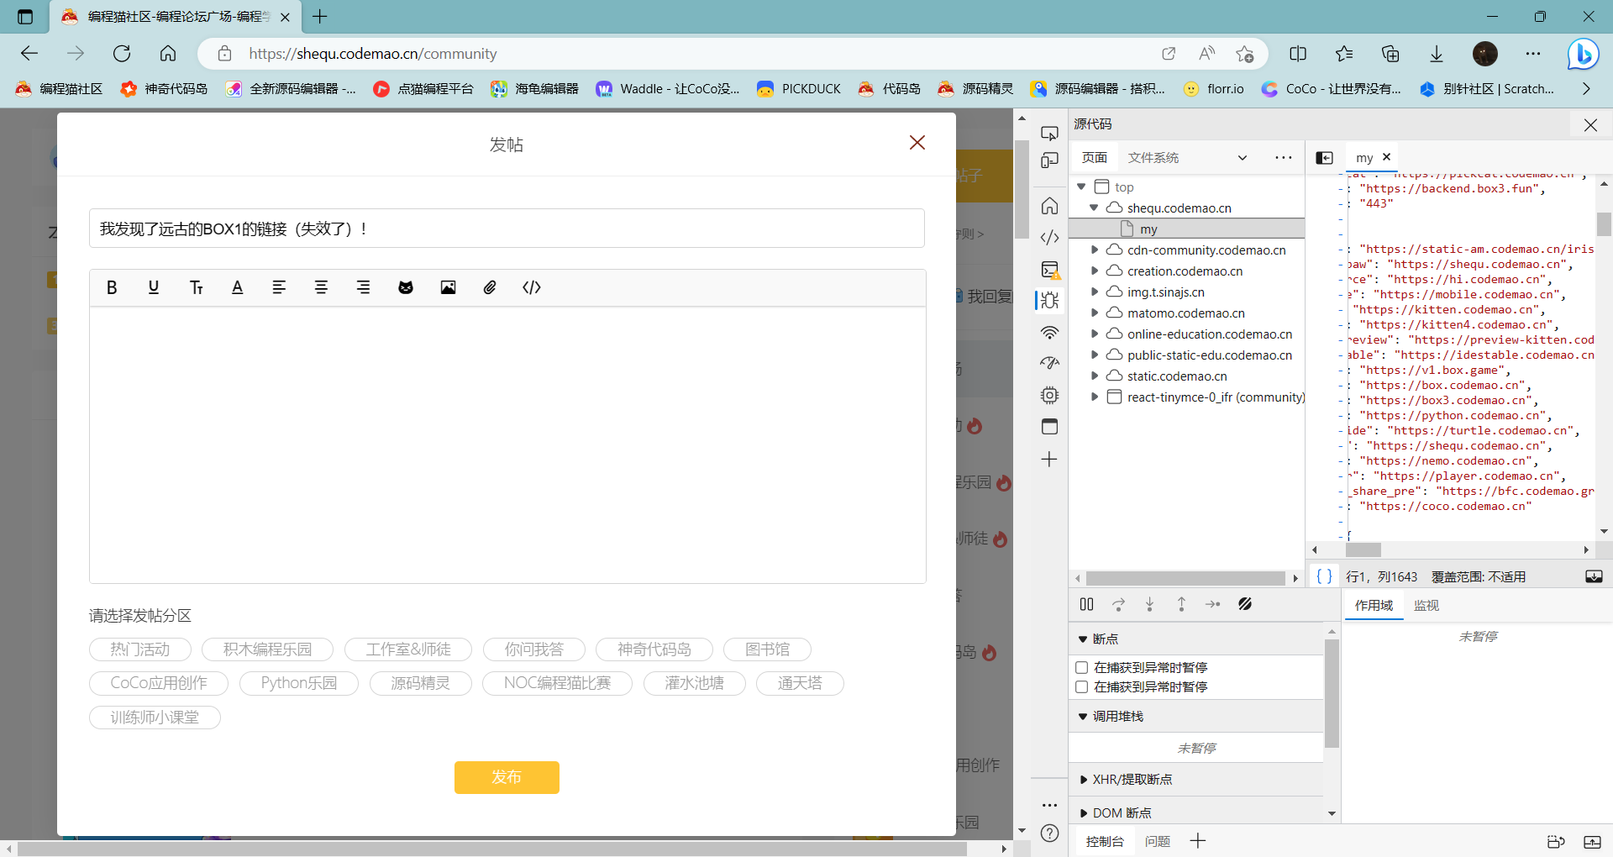Expand the cdn-community.codemao.cn tree node
Screen dimensions: 1613x857
1094,250
